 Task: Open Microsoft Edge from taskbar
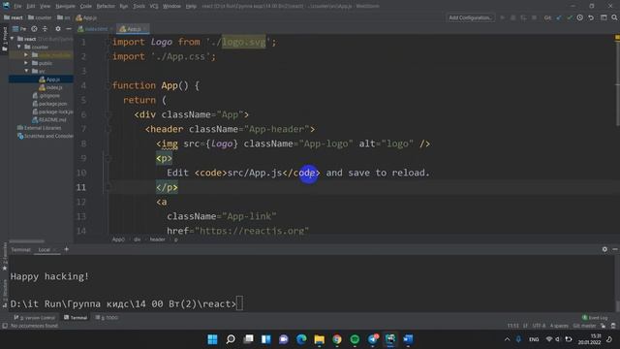click(301, 339)
